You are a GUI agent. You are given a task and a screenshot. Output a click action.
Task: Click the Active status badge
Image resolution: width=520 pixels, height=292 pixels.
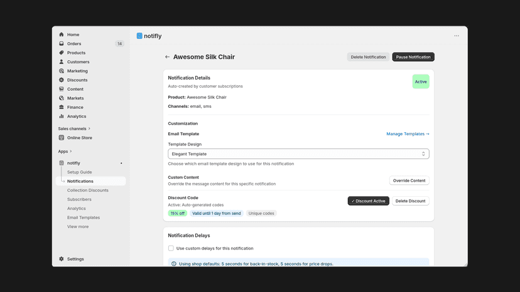(x=421, y=82)
